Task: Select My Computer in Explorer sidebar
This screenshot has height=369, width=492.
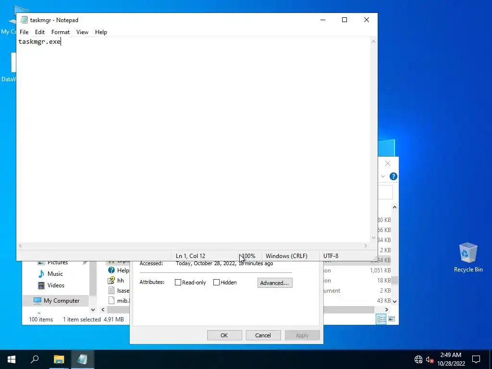Action: [x=61, y=301]
